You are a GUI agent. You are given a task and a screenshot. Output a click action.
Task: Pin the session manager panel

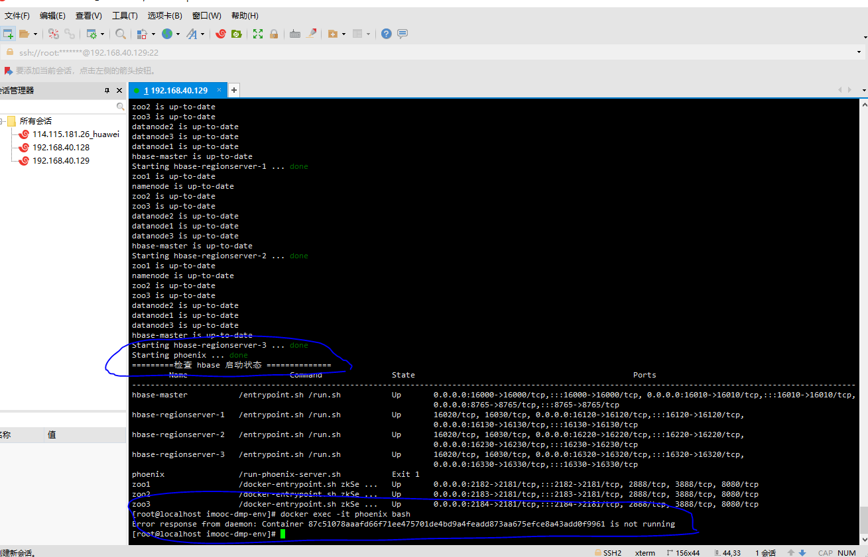[x=107, y=91]
